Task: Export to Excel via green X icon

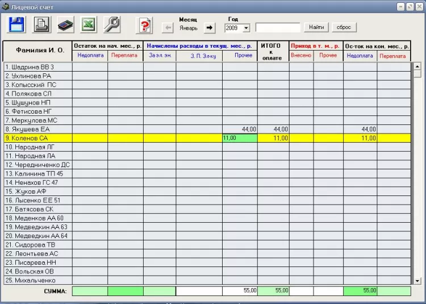Action: [x=89, y=25]
